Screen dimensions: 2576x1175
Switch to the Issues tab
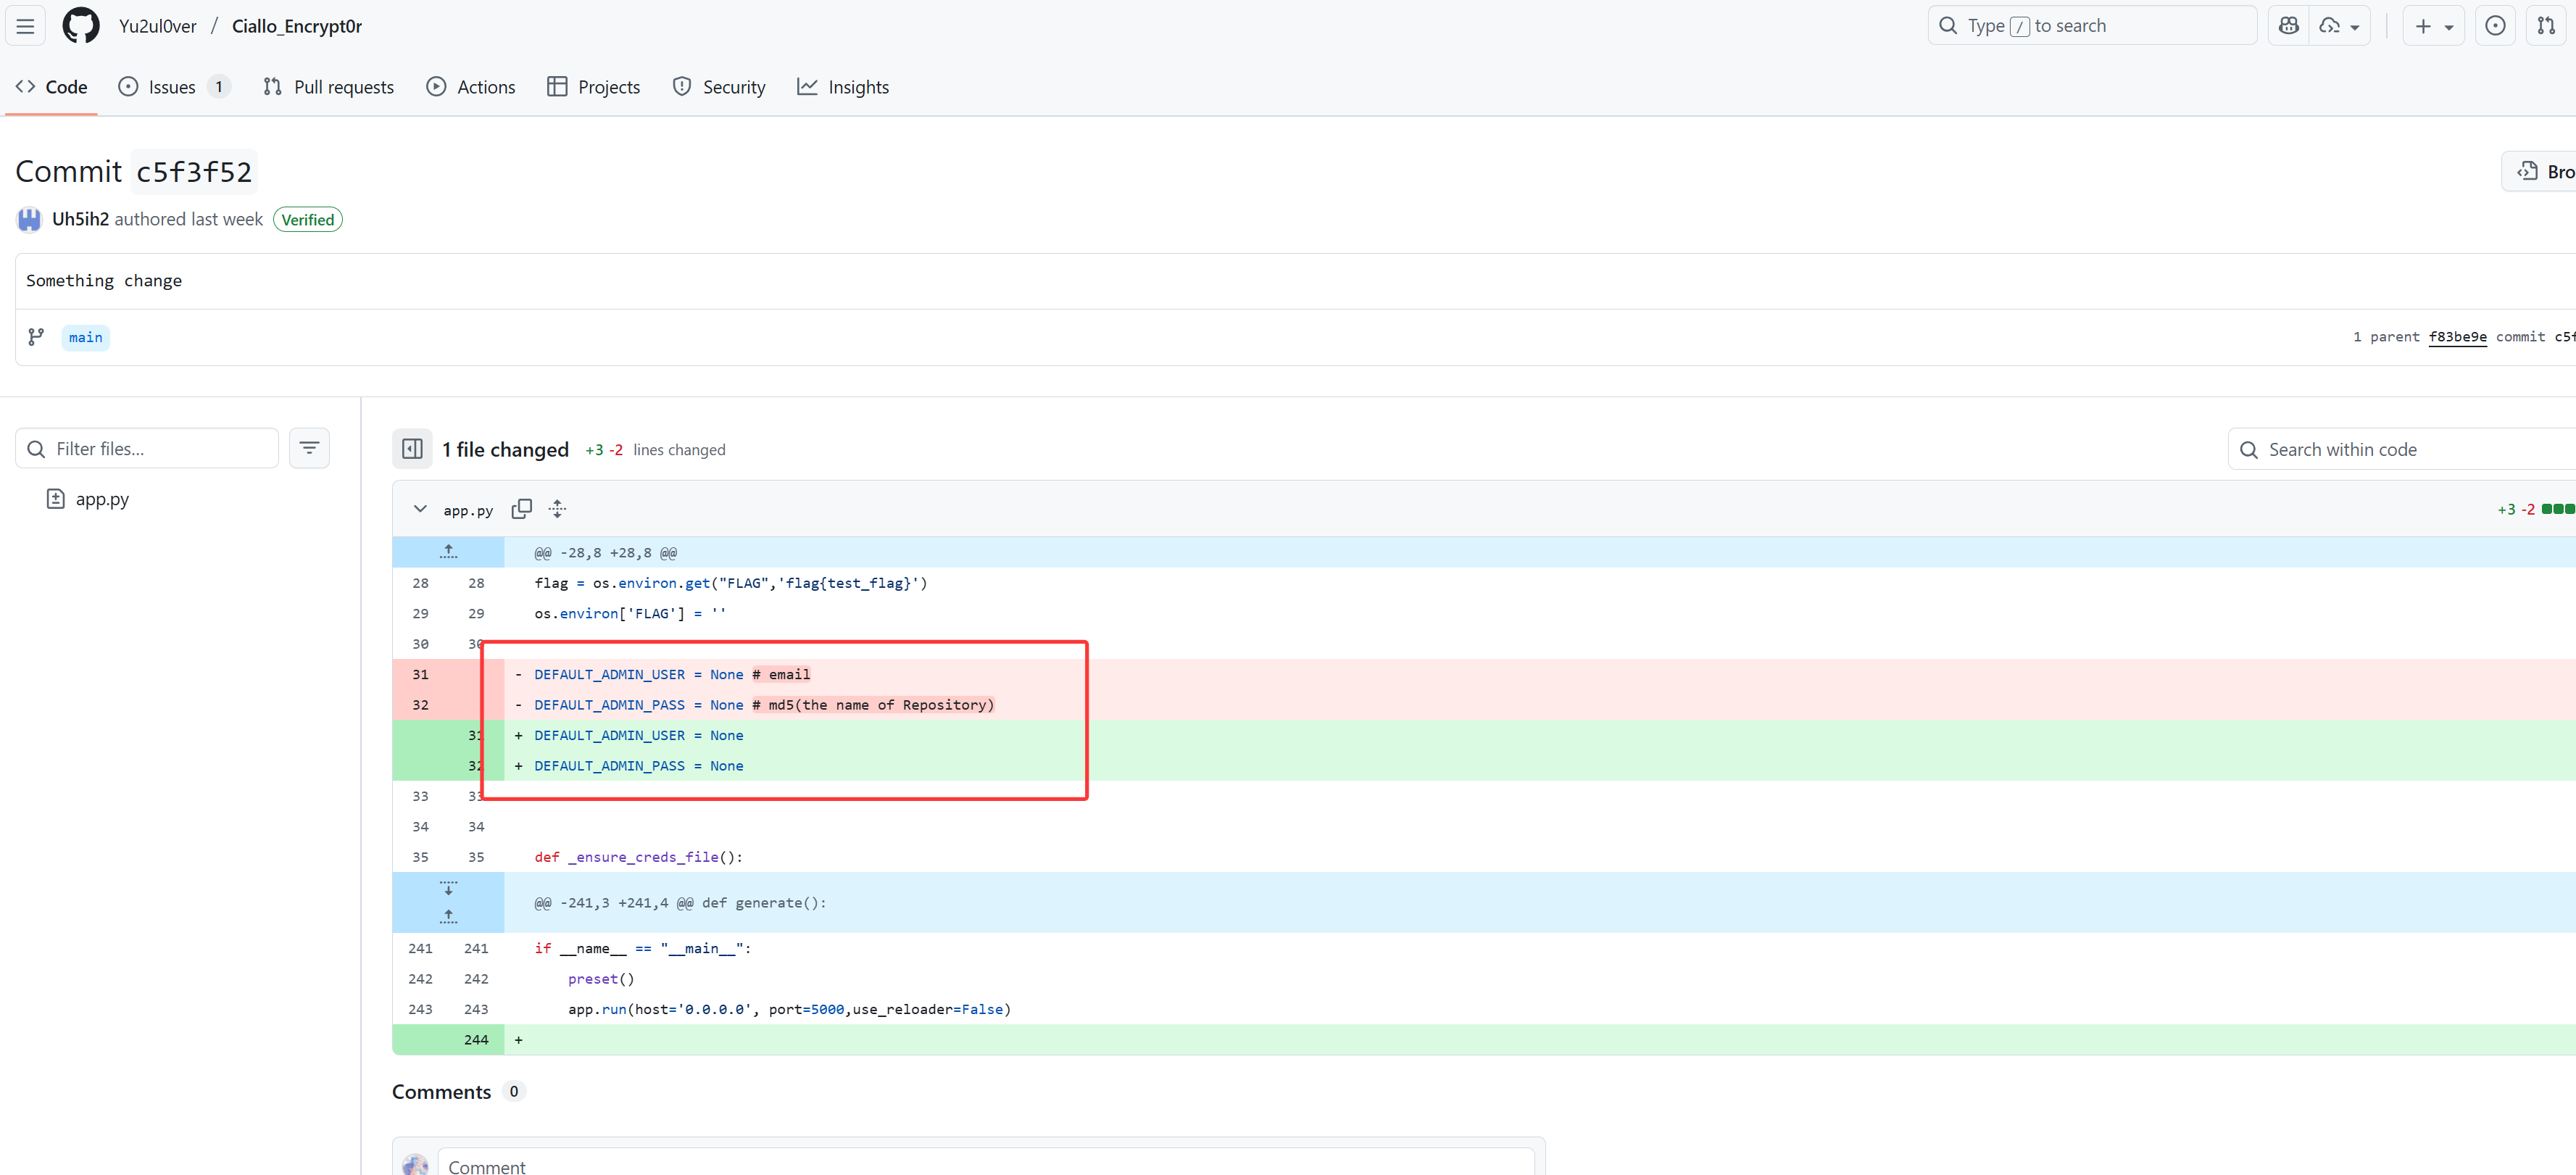[172, 87]
